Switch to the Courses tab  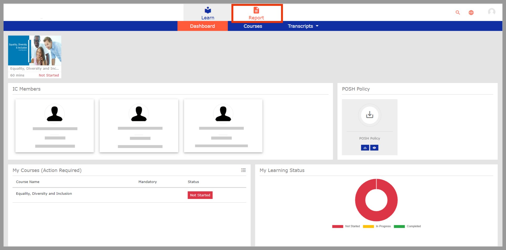click(253, 26)
